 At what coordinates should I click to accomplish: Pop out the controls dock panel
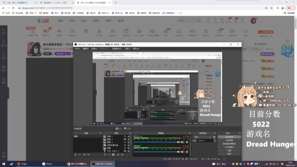tap(239, 133)
